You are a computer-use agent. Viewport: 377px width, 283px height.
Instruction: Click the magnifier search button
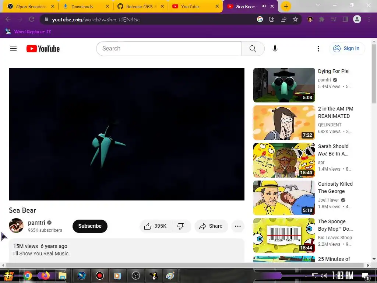coord(253,49)
